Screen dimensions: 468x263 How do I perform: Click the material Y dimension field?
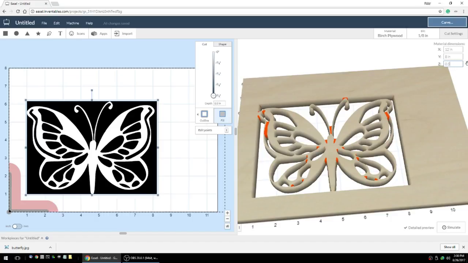(453, 57)
